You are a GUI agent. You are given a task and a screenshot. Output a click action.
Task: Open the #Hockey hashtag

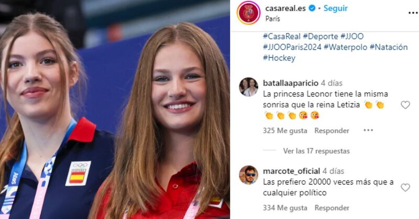pyautogui.click(x=279, y=58)
